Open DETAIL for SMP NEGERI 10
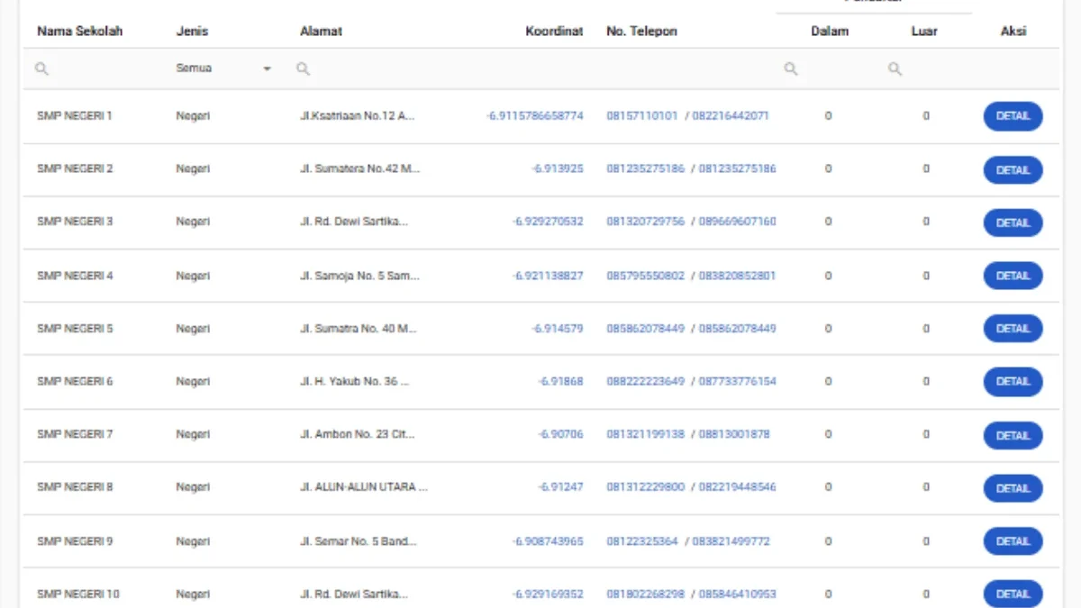Viewport: 1081px width, 608px height. [1013, 594]
